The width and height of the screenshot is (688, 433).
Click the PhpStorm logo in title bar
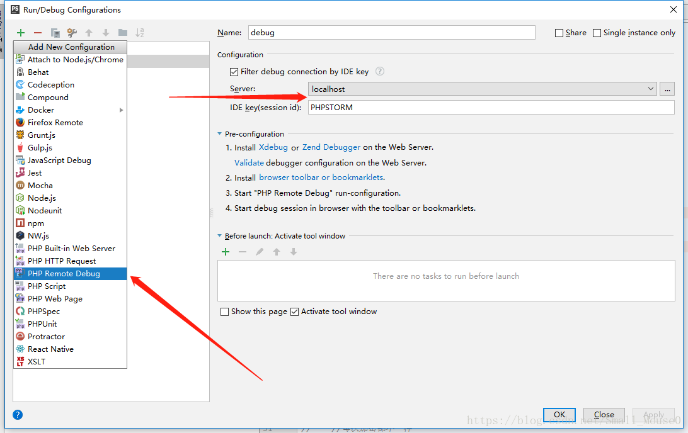coord(15,9)
